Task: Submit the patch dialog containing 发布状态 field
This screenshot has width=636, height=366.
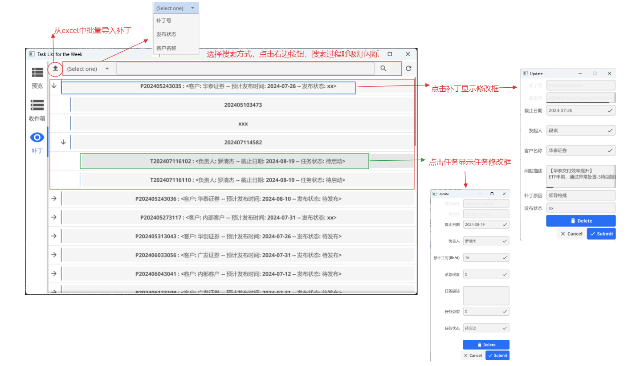Action: [601, 234]
